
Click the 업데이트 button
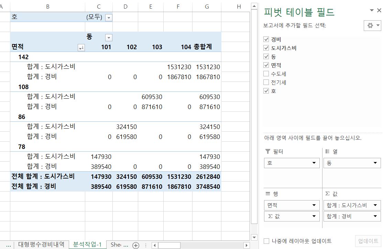click(368, 241)
